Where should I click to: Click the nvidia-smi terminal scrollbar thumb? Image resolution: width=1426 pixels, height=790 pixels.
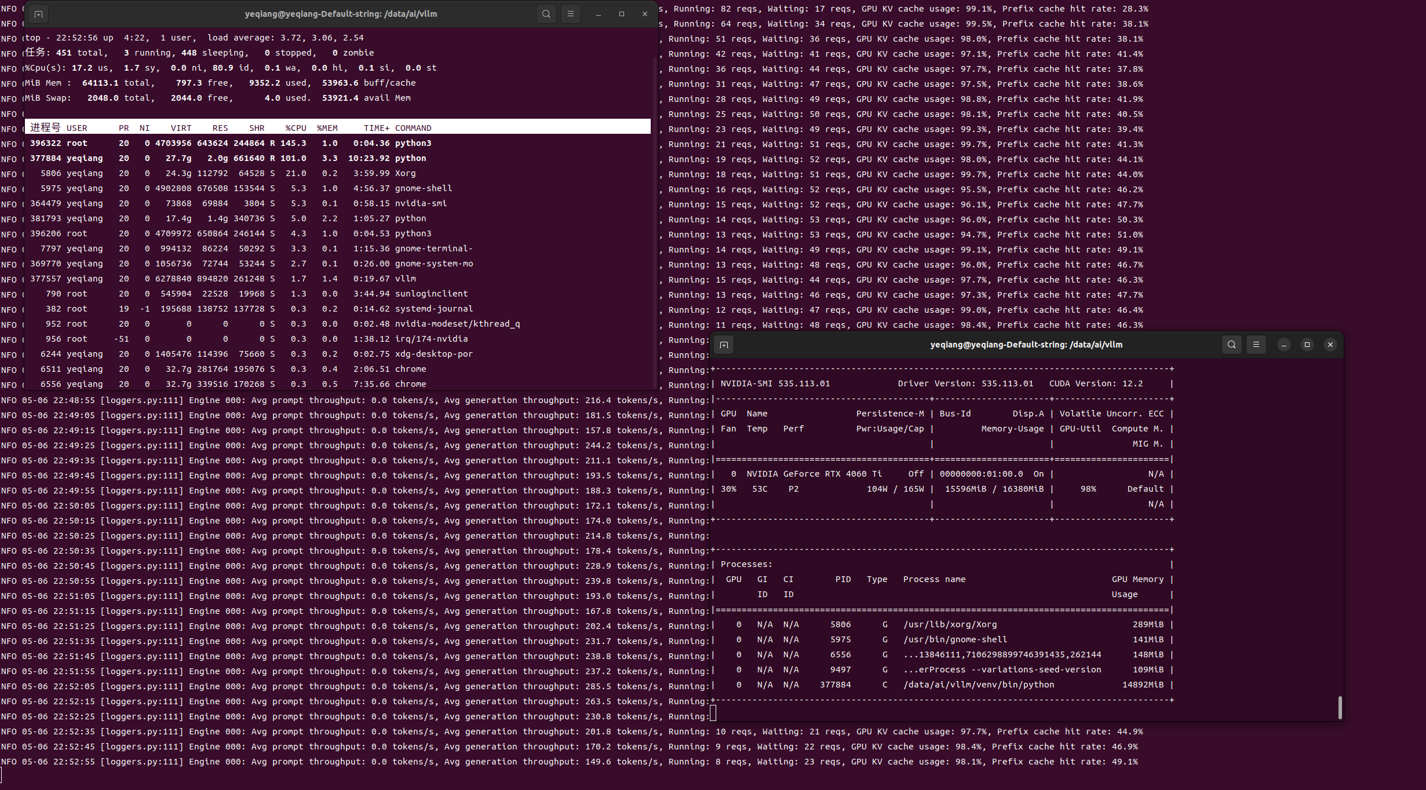click(x=1340, y=707)
